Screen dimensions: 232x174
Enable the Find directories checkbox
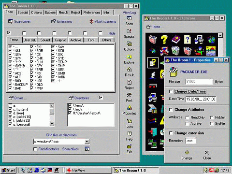point(35,149)
